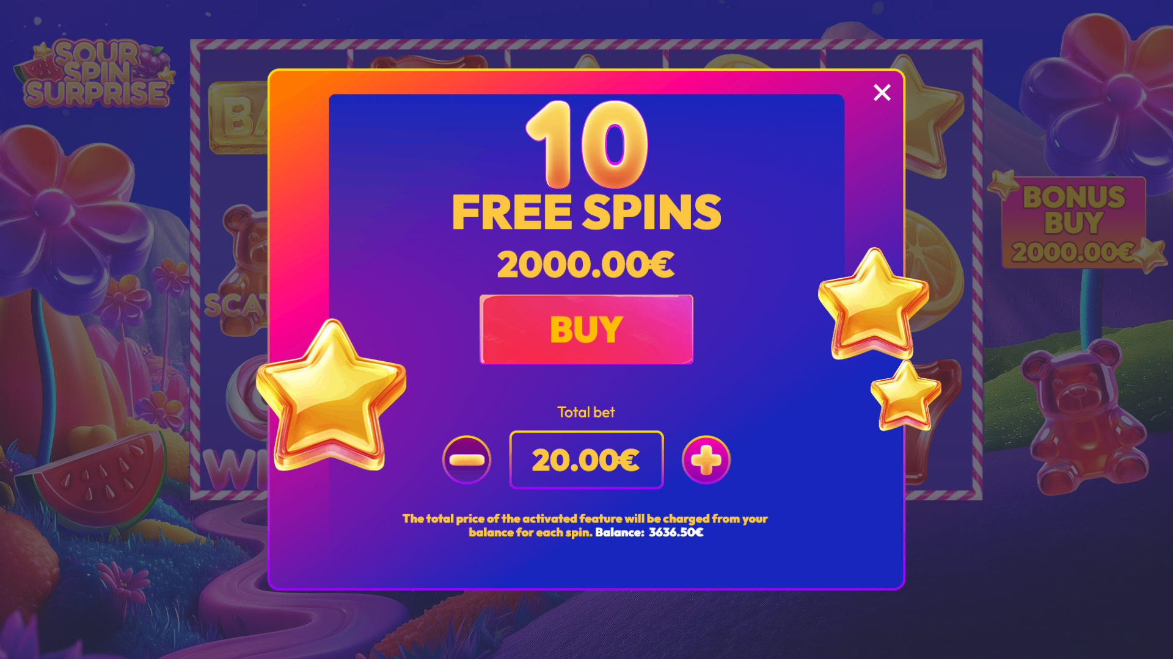The image size is (1173, 659).
Task: Click the BUY button
Action: click(586, 329)
